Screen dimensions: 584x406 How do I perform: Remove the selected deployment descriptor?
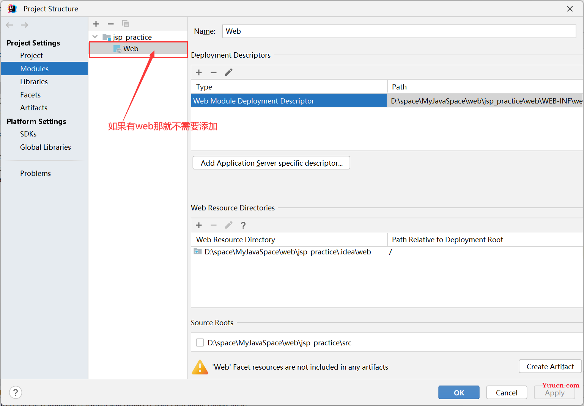[214, 72]
